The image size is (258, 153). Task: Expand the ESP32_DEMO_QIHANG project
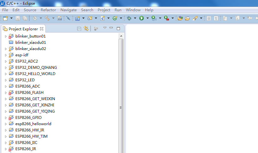click(x=6, y=68)
